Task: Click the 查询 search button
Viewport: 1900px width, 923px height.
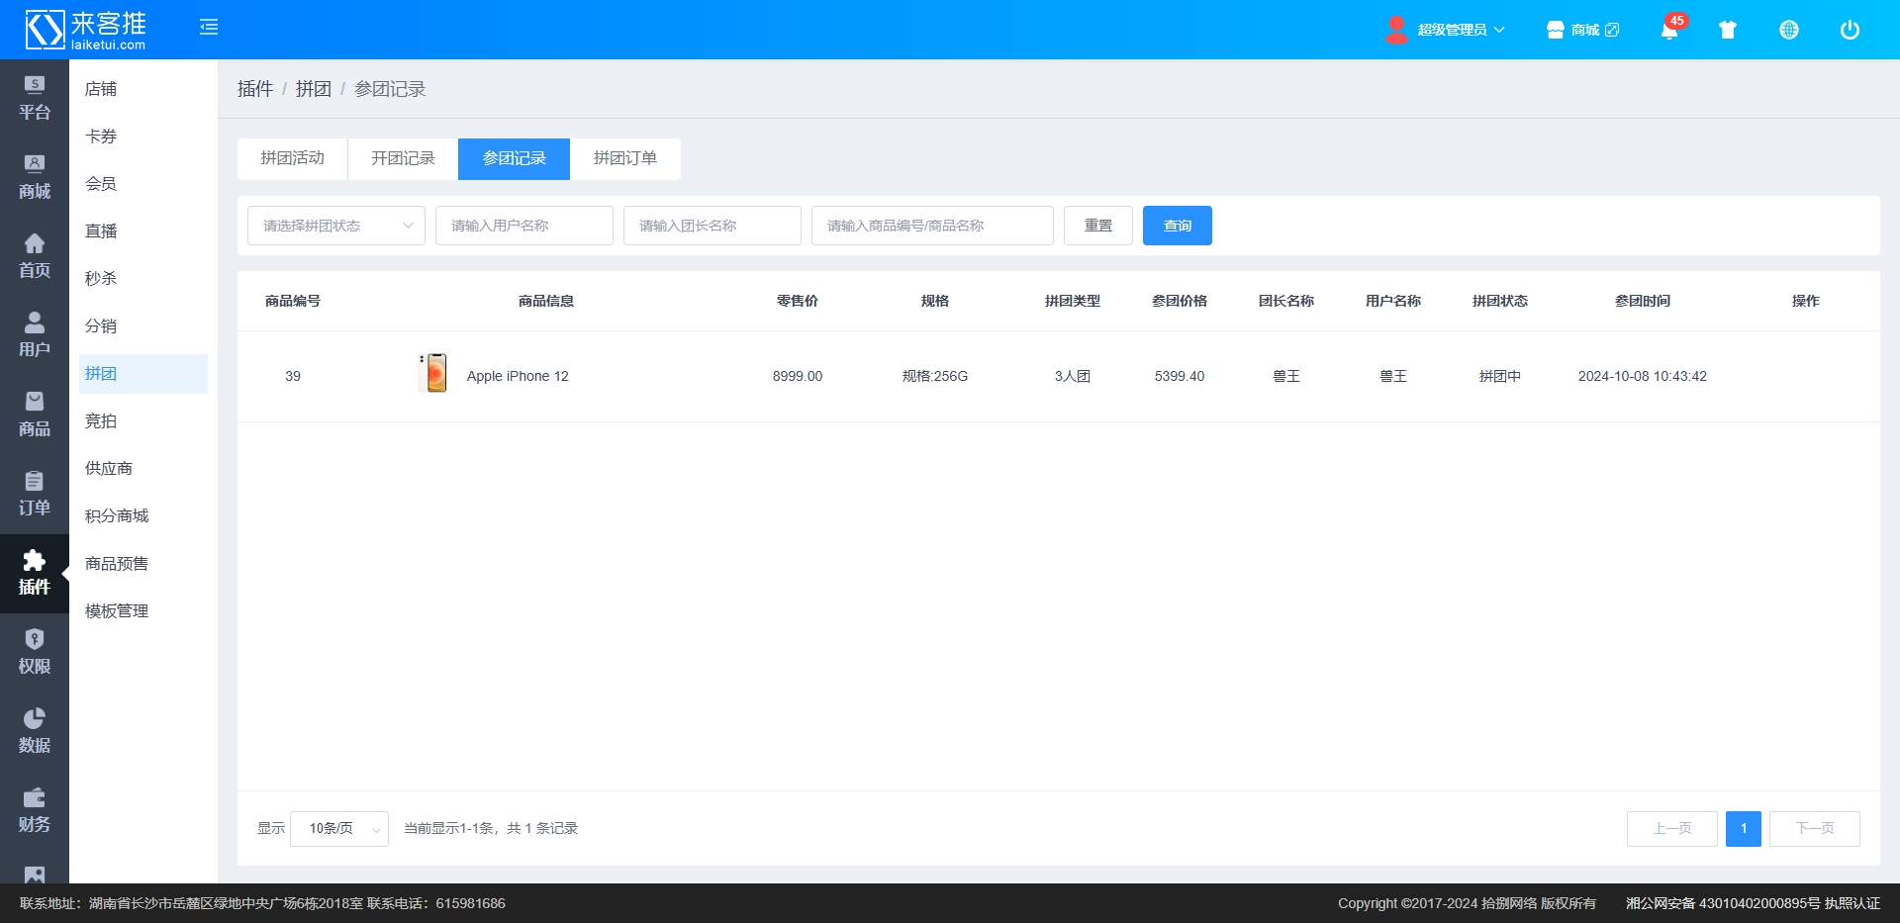Action: pos(1177,226)
